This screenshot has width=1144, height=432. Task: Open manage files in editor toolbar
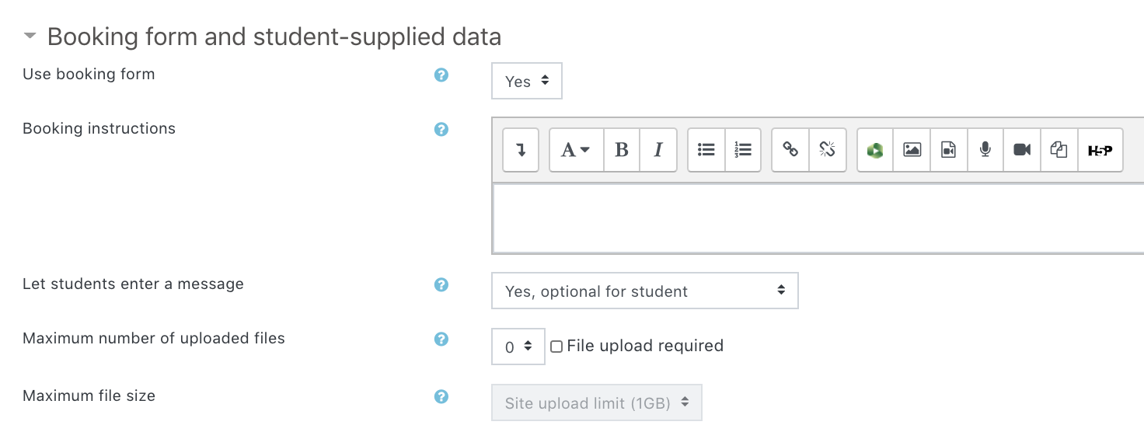point(1059,150)
